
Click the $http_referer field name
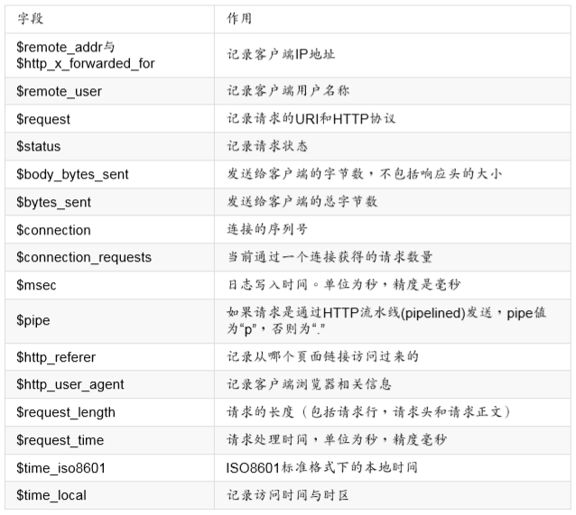tap(56, 357)
